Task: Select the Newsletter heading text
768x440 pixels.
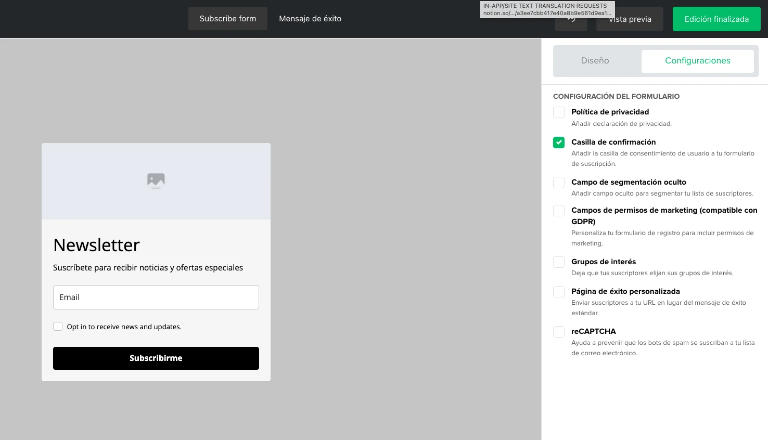Action: tap(97, 245)
